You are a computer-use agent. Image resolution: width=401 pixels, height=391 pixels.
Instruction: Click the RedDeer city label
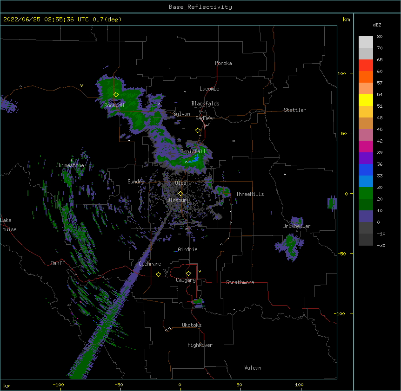[205, 118]
